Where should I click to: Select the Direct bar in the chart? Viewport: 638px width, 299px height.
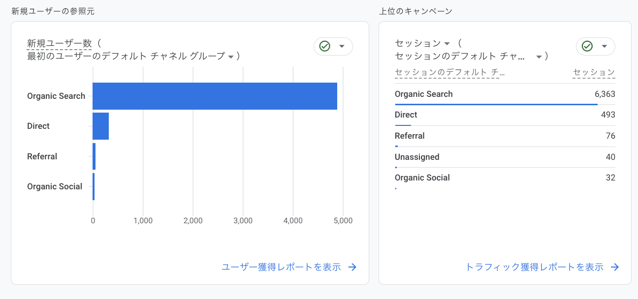coord(101,126)
